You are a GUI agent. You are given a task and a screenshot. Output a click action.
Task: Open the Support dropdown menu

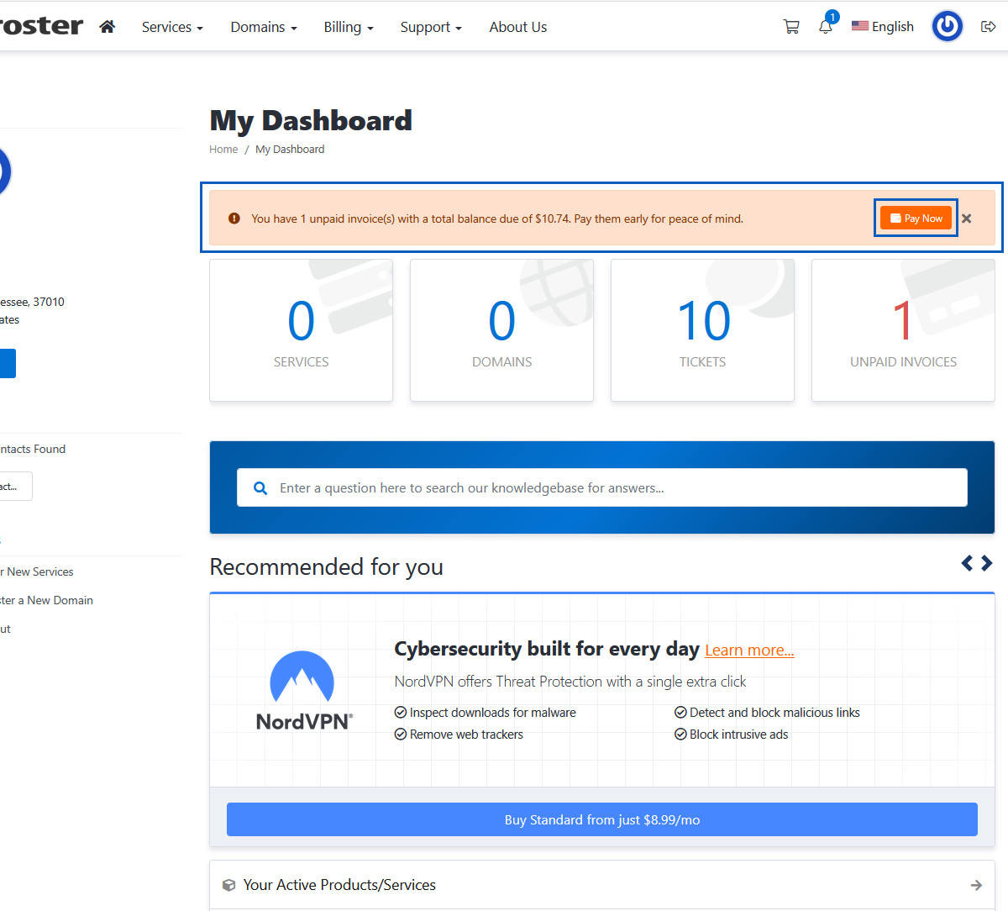pyautogui.click(x=431, y=27)
